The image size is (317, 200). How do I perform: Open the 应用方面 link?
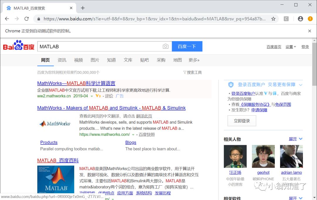(x=125, y=193)
